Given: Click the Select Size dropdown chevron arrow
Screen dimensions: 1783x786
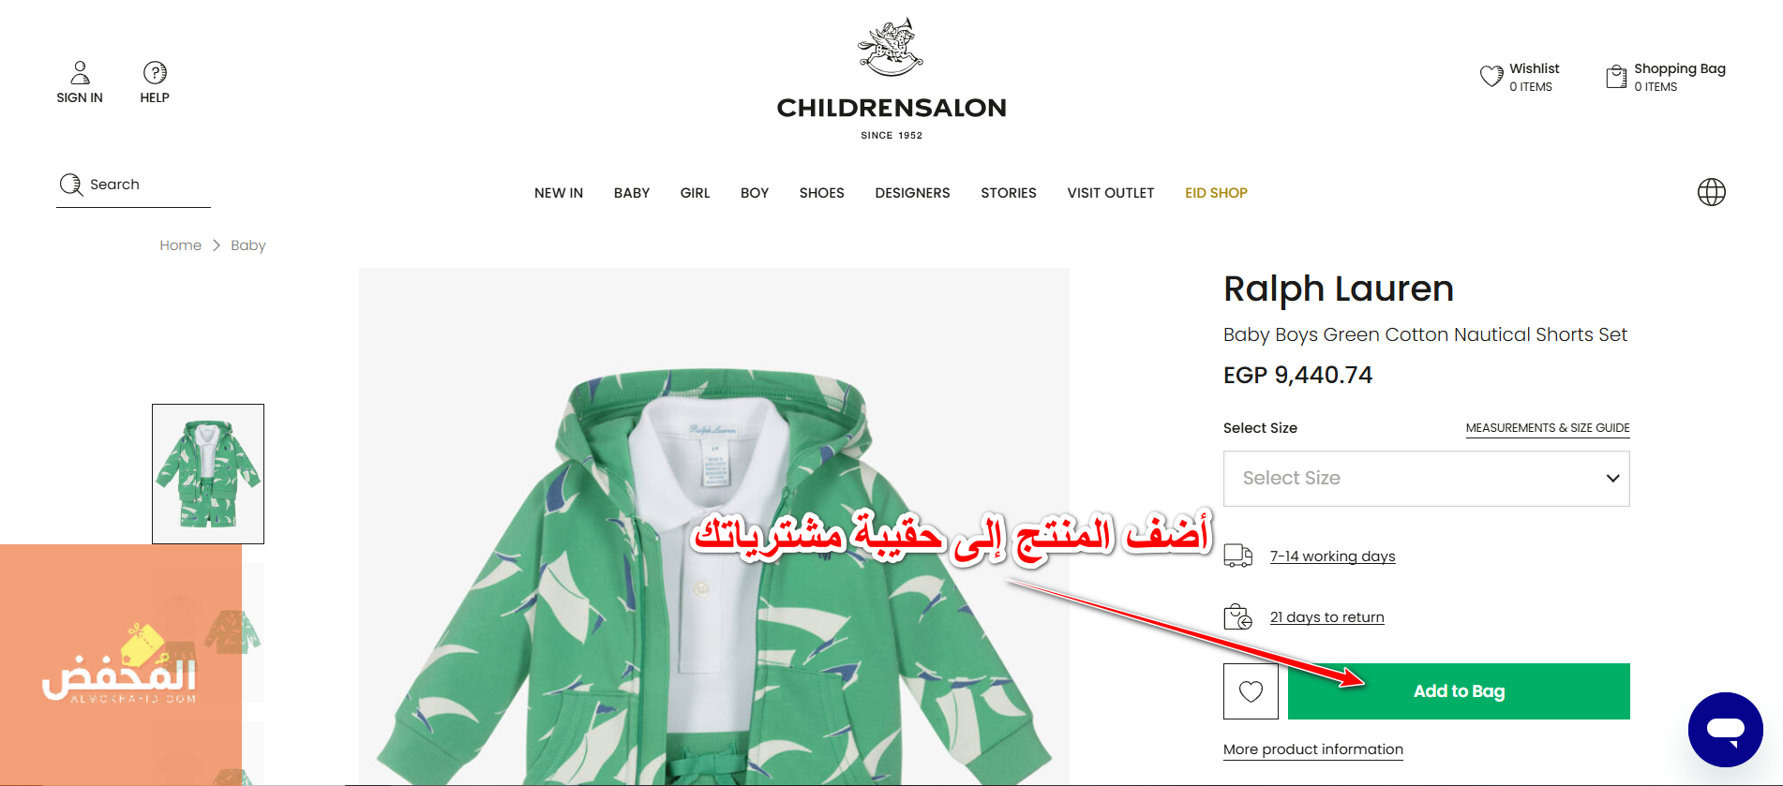Looking at the screenshot, I should click(x=1612, y=479).
